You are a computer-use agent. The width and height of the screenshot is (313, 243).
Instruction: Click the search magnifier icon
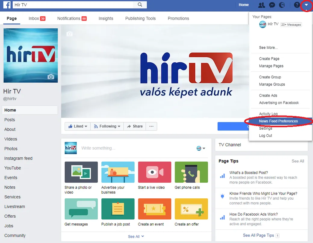coord(140,5)
